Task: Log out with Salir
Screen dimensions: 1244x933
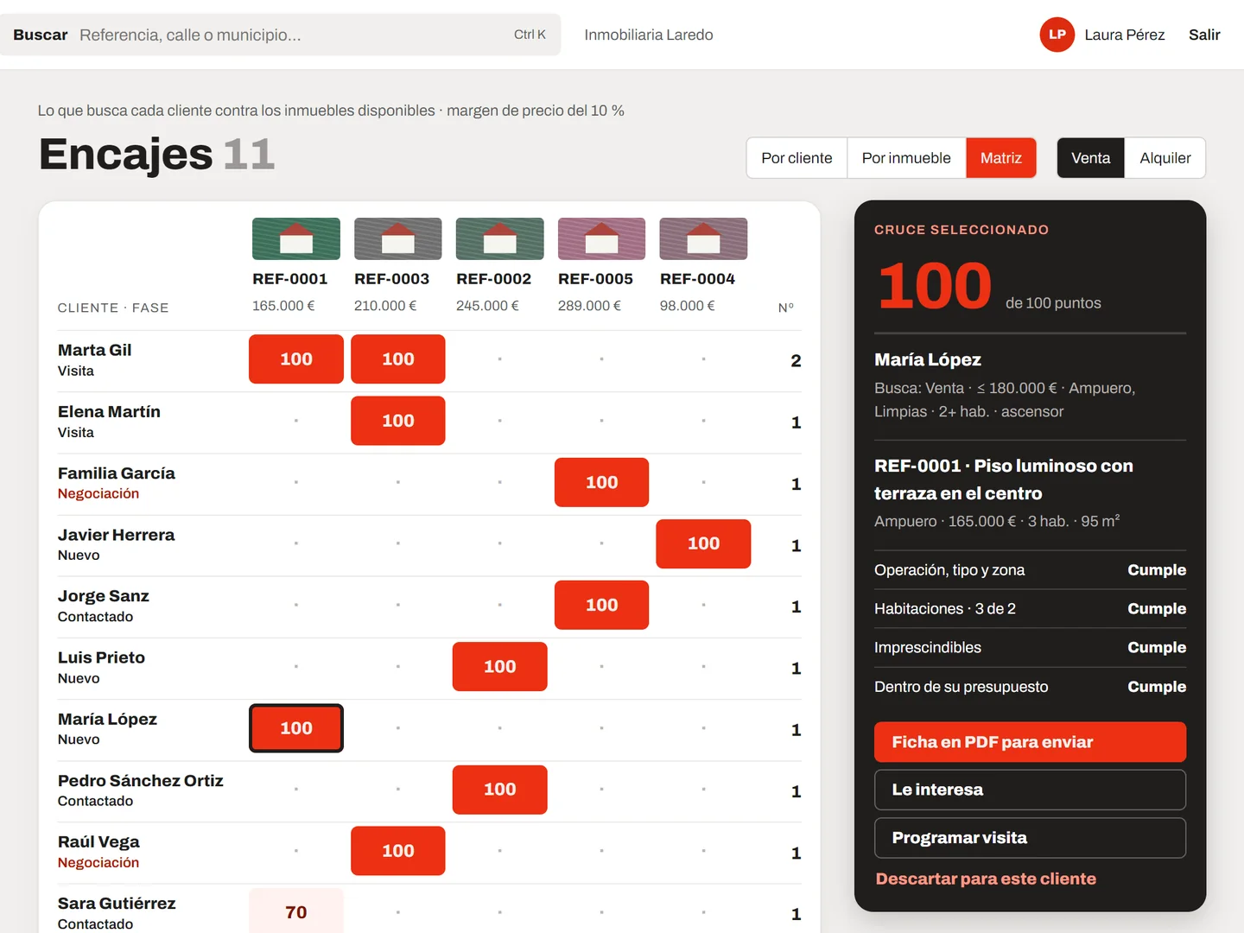Action: 1204,35
